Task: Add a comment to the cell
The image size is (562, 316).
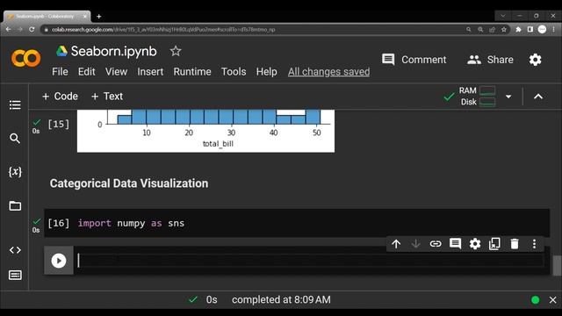Action: click(x=455, y=244)
